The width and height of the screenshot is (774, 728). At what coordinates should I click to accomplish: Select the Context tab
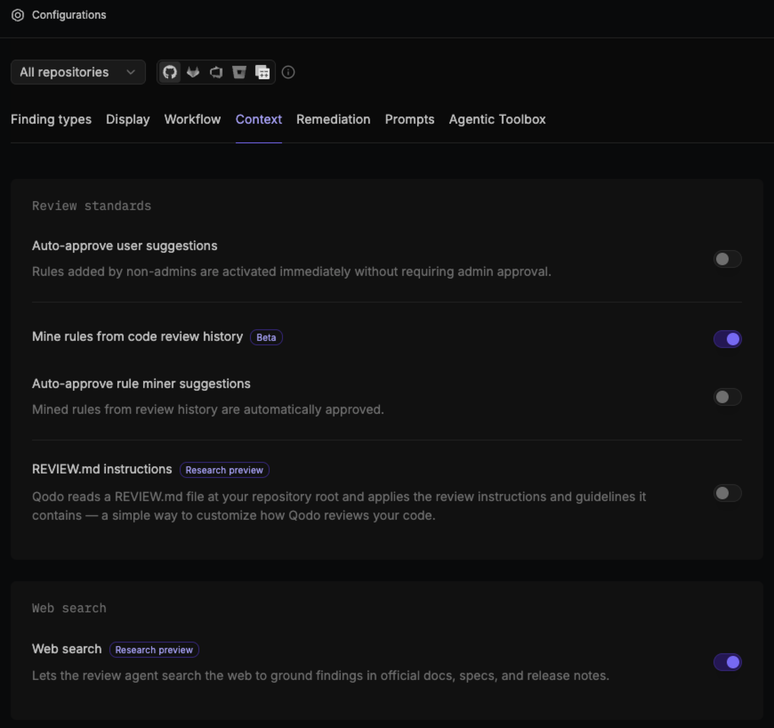coord(258,119)
